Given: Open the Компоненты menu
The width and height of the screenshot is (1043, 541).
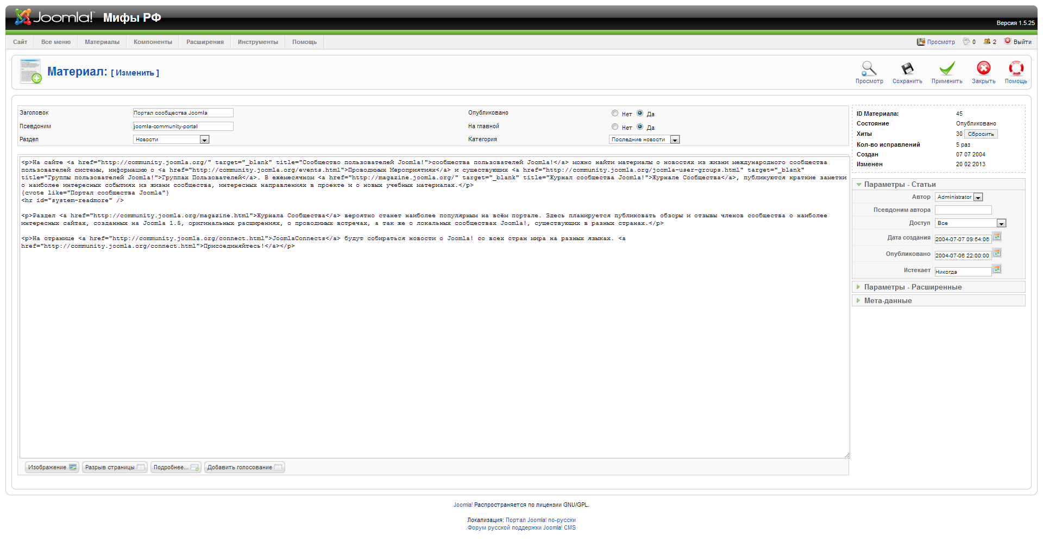Looking at the screenshot, I should coord(153,42).
